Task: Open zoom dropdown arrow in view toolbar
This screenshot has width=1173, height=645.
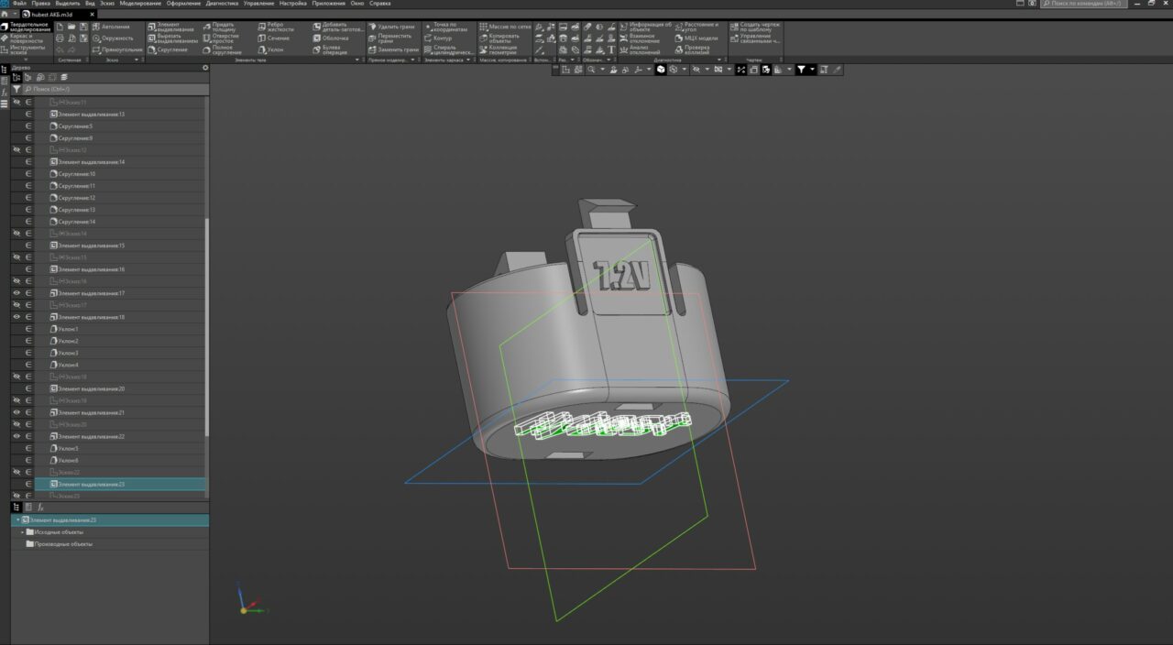Action: 602,70
